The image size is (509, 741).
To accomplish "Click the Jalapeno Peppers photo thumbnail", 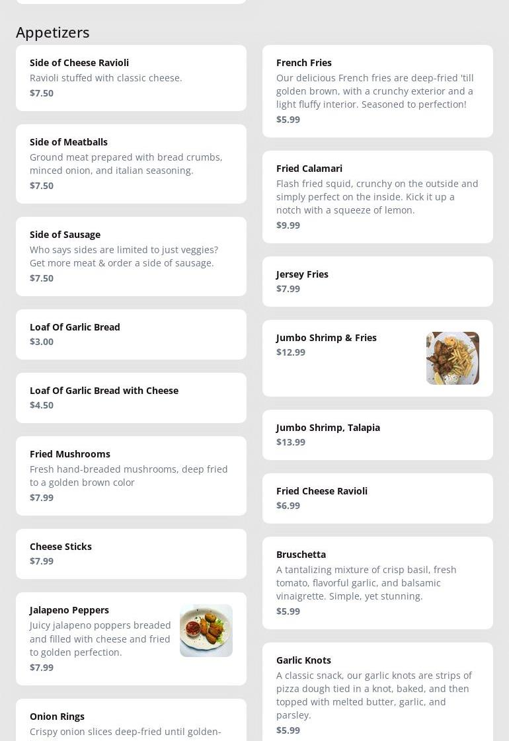I will coord(206,631).
